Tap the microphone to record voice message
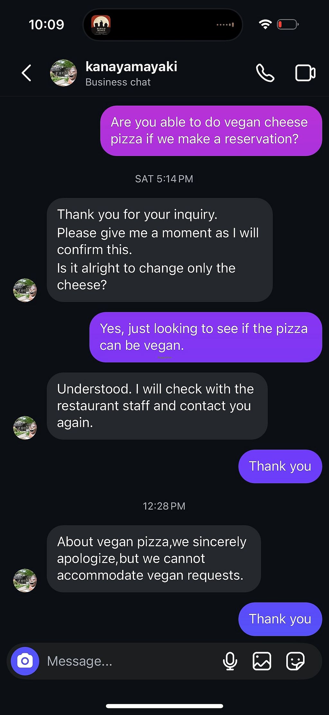 230,661
